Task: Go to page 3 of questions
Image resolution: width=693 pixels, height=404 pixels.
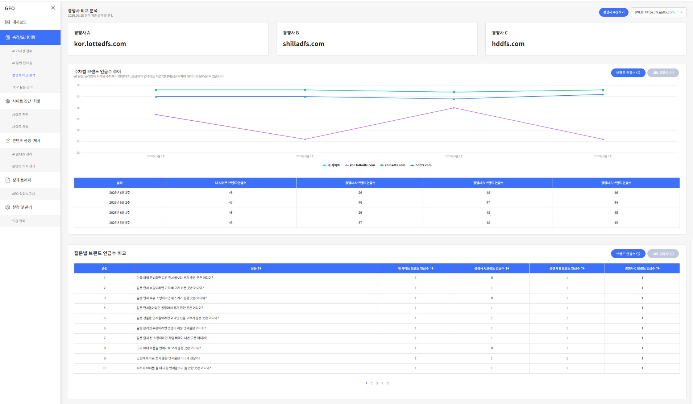Action: point(377,383)
